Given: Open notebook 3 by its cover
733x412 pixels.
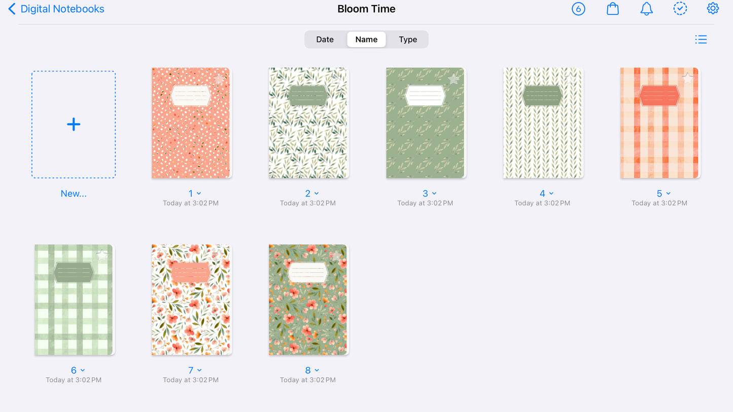Looking at the screenshot, I should (x=425, y=123).
